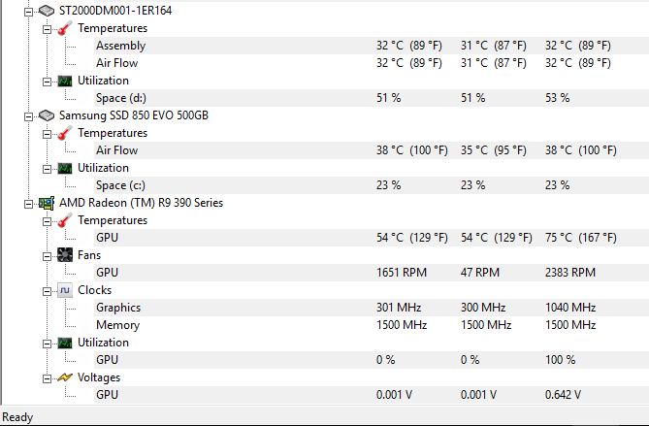649x426 pixels.
Task: Click the Utilization icon under AMD Radeon
Action: (x=64, y=343)
